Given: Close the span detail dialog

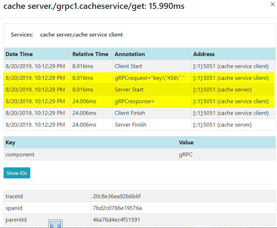Looking at the screenshot, I should [273, 4].
